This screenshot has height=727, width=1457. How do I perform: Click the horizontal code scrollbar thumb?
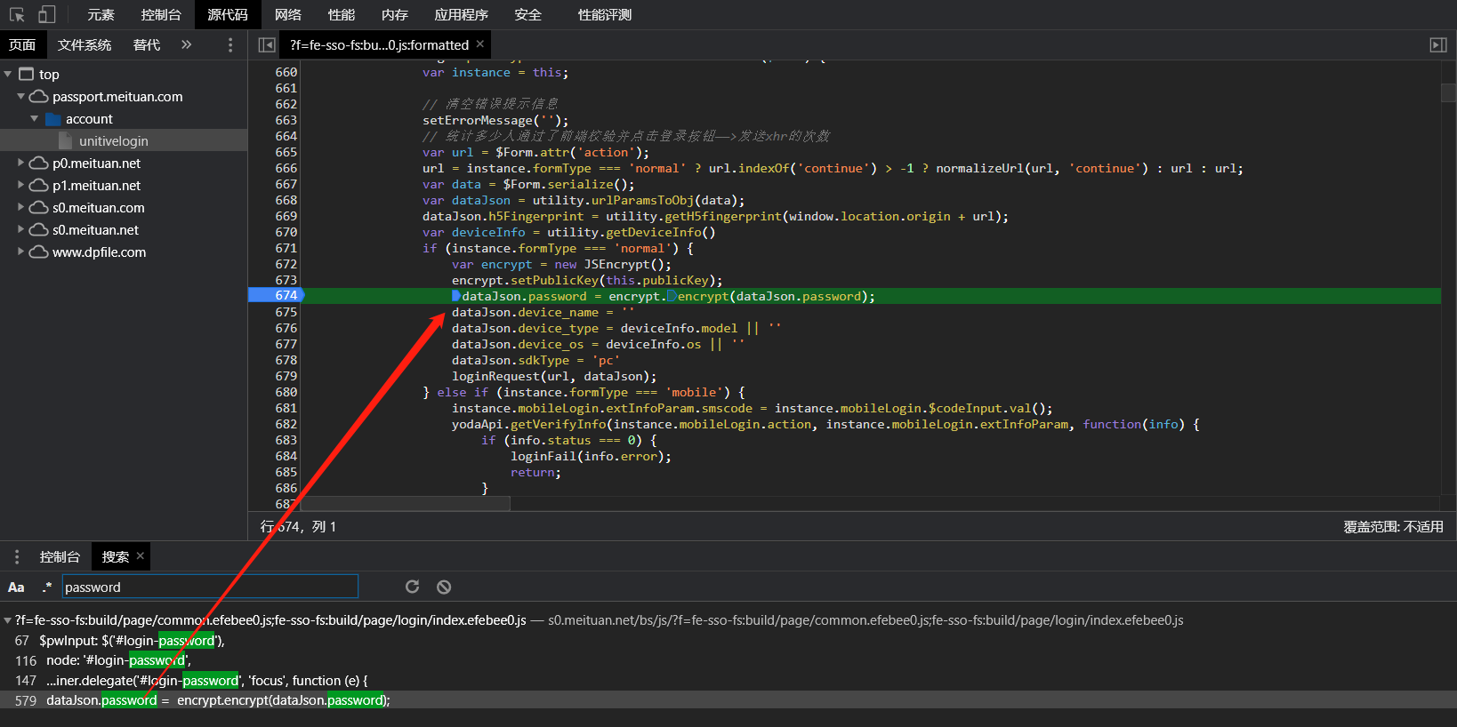pyautogui.click(x=406, y=503)
